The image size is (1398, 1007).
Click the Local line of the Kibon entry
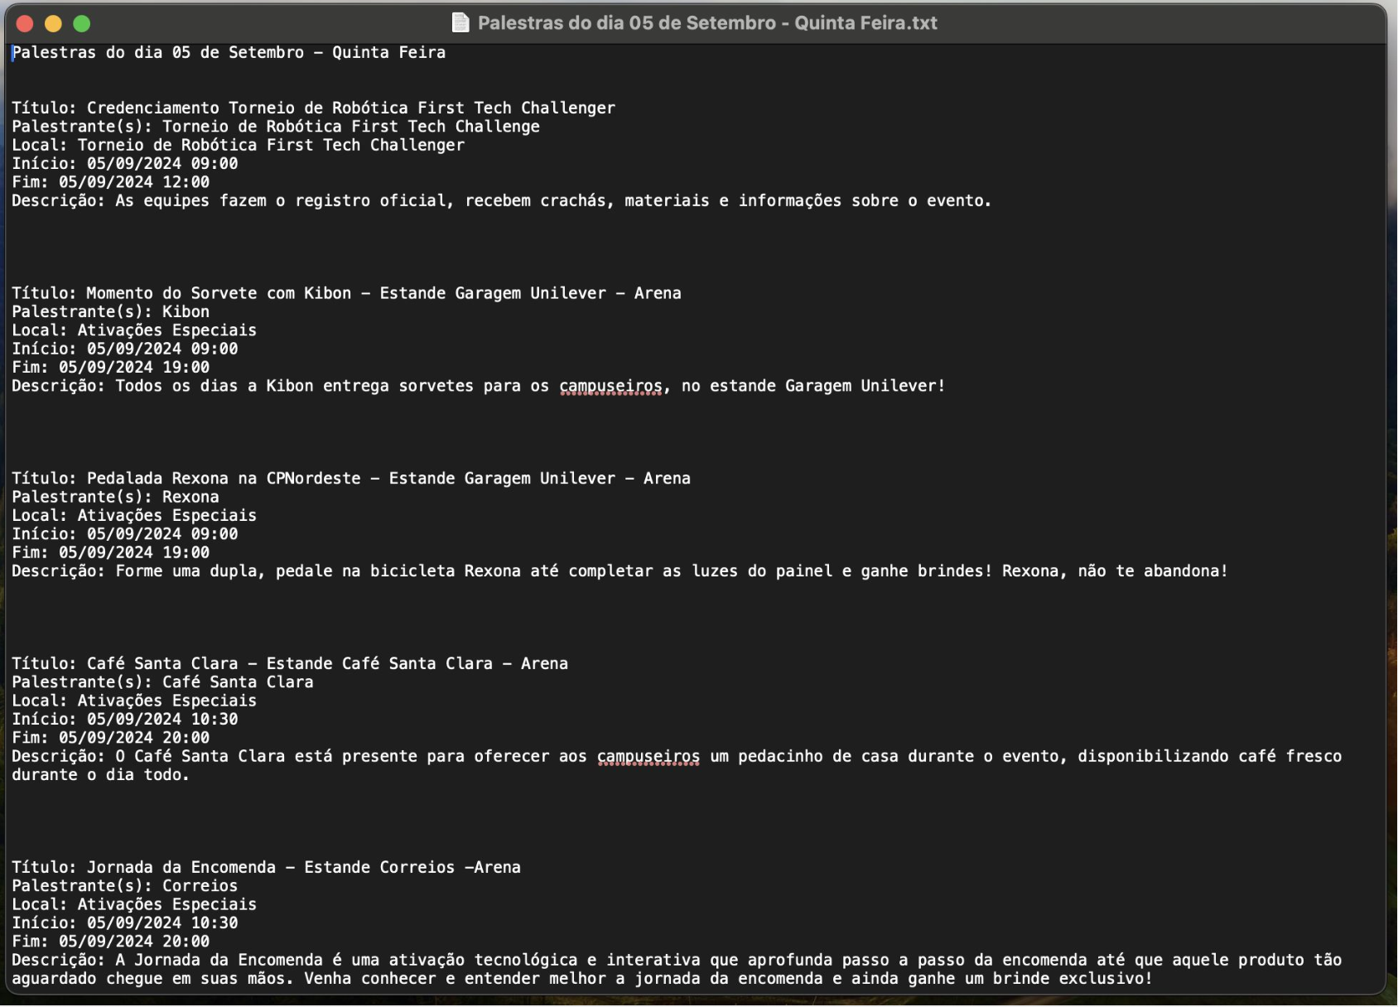pyautogui.click(x=134, y=330)
